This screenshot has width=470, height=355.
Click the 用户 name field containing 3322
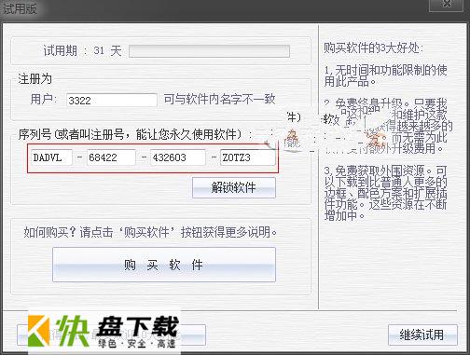[x=112, y=101]
